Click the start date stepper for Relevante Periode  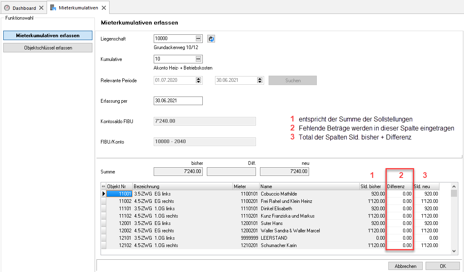pyautogui.click(x=199, y=80)
